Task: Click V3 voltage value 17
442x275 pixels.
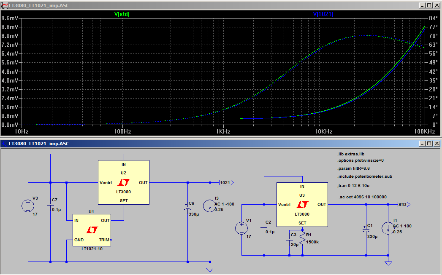Action: coord(35,214)
